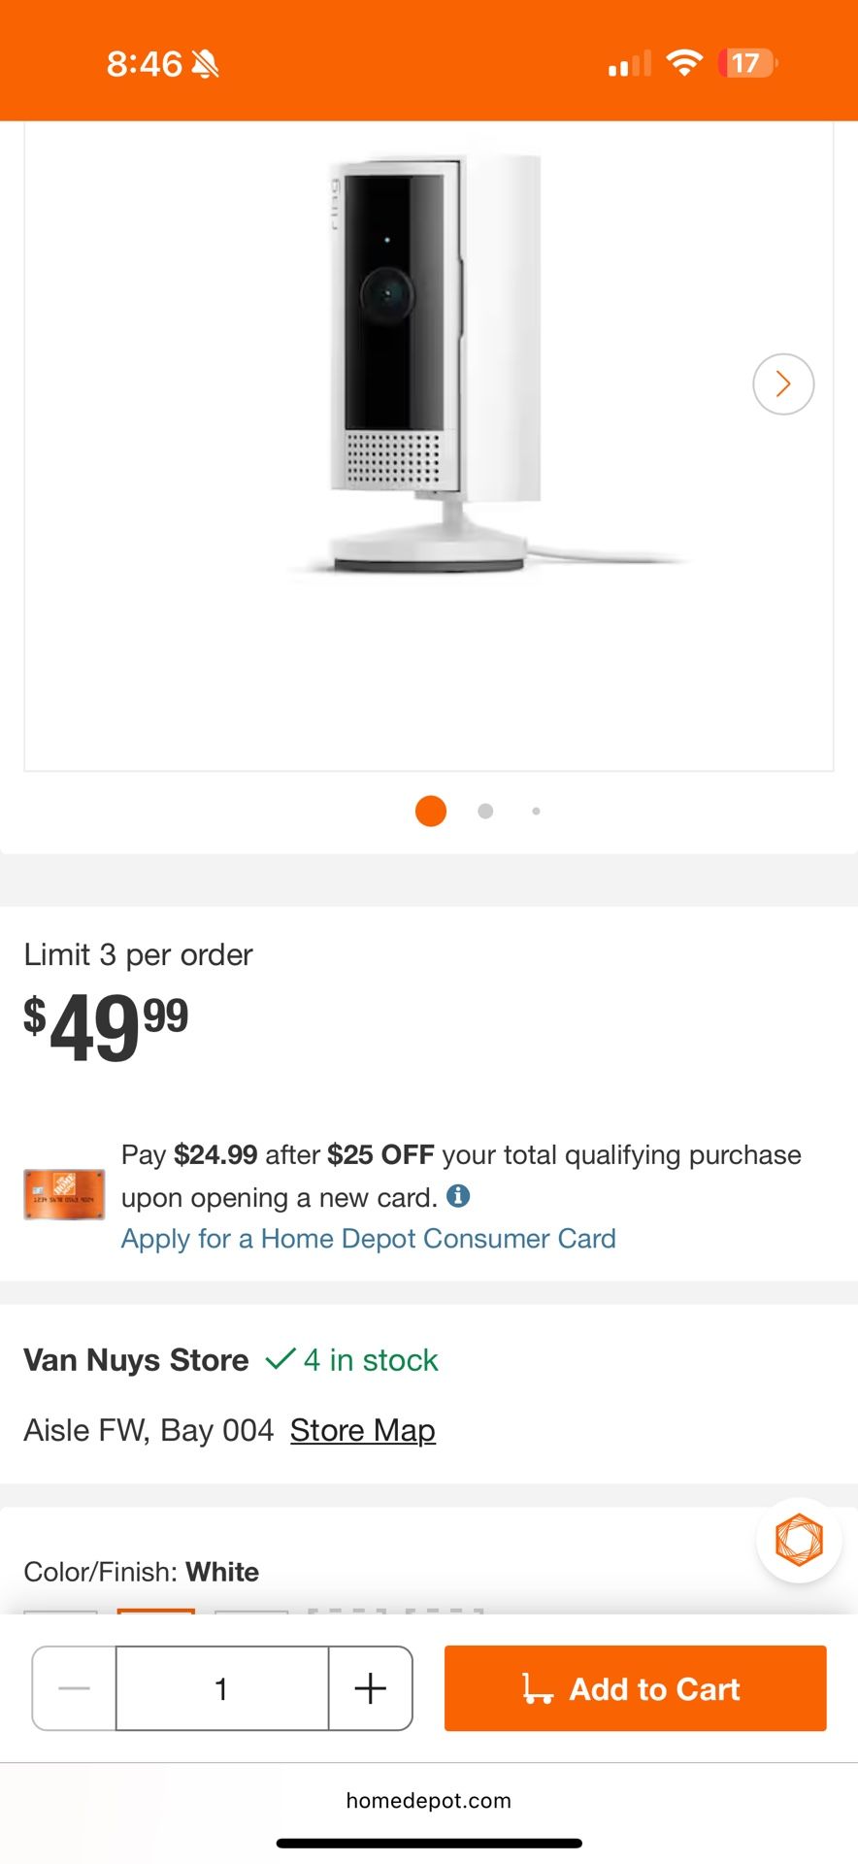Viewport: 858px width, 1864px height.
Task: Open the orange hexagon assistant icon
Action: pyautogui.click(x=799, y=1540)
